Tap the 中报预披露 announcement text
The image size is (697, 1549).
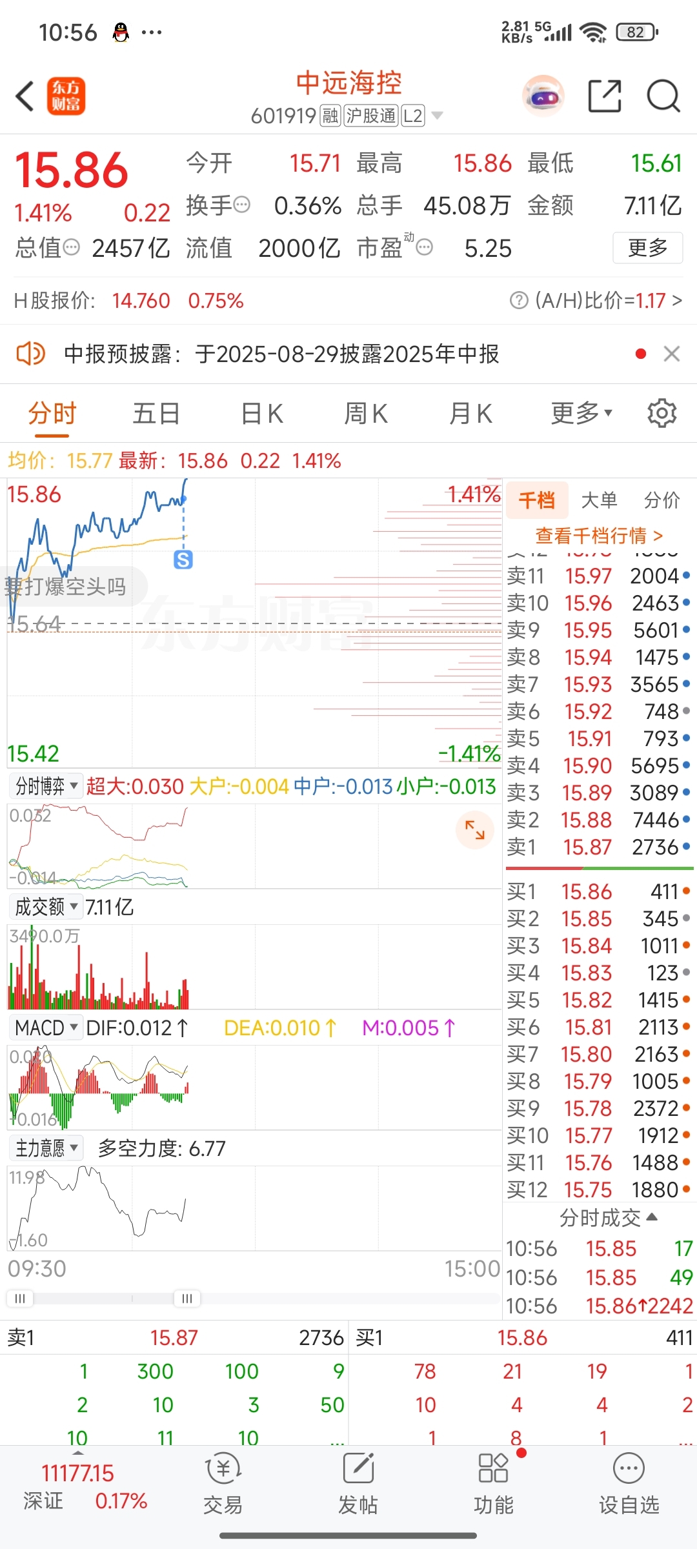coord(282,354)
